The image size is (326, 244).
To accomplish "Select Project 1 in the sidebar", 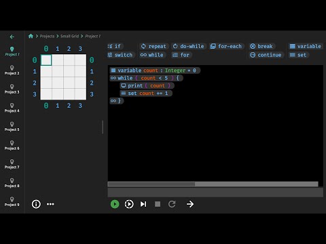I will pos(12,52).
